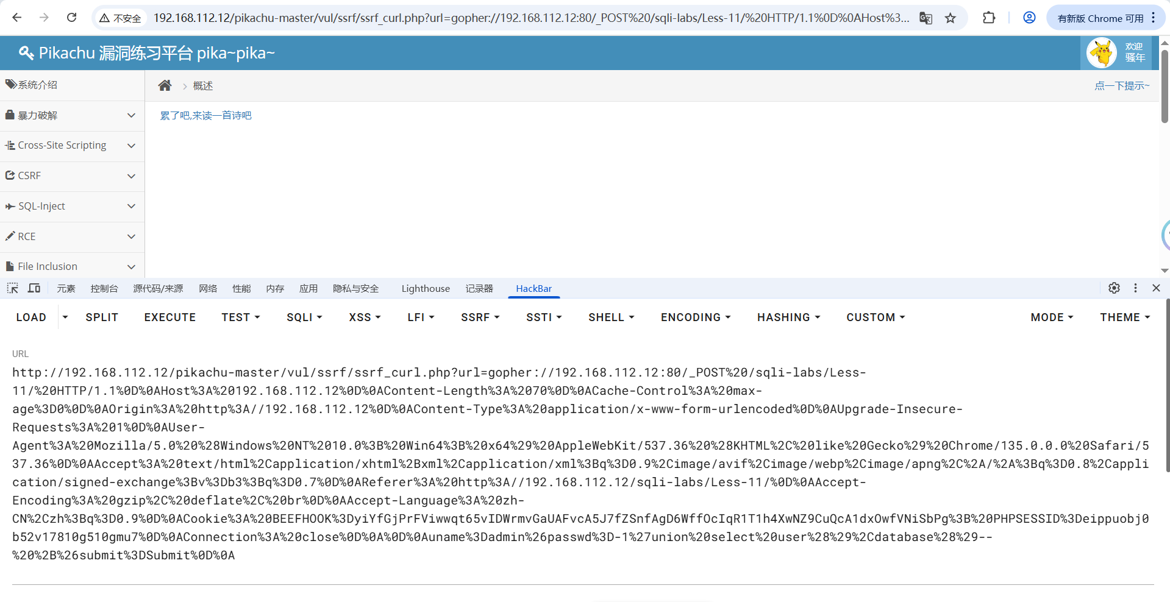Screen dimensions: 1170x602
Task: Expand the RCE sidebar section
Action: point(72,236)
